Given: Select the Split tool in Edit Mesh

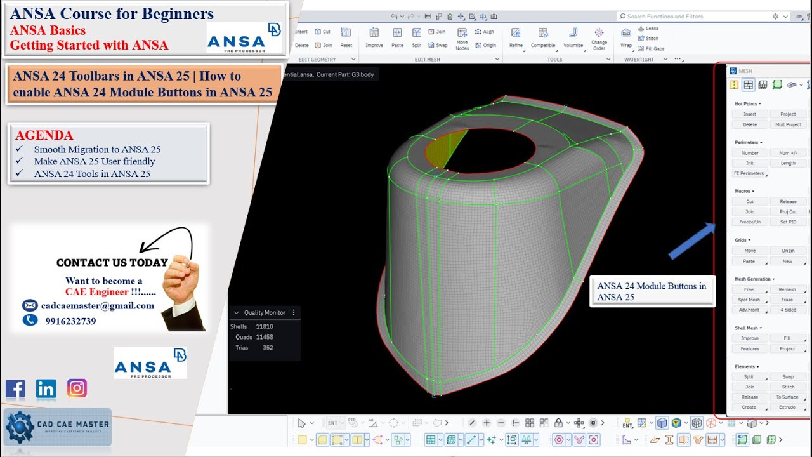Looking at the screenshot, I should point(417,37).
